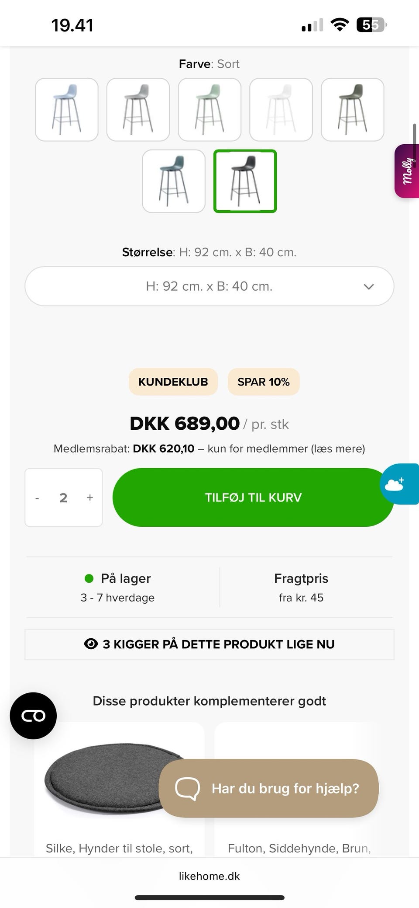
Task: Tap the blue cloud plus icon
Action: (x=397, y=484)
